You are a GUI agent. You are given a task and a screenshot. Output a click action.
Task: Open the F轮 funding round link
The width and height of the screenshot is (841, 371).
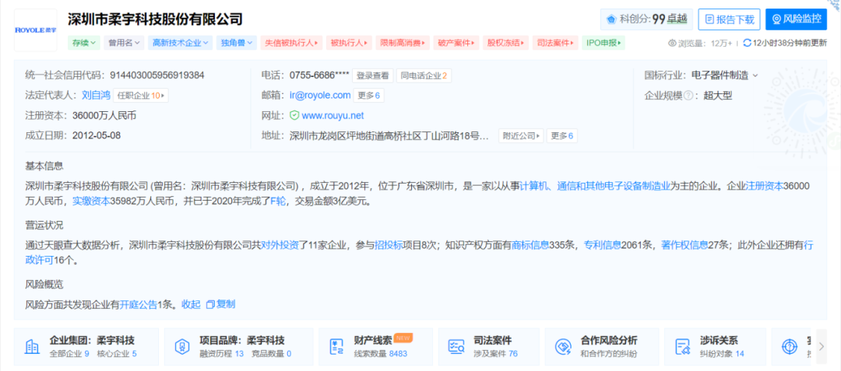click(278, 201)
